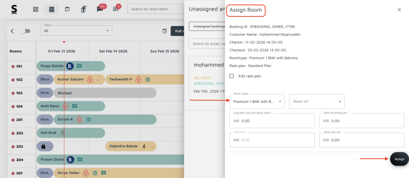Click the back arrow chevron

(12, 31)
